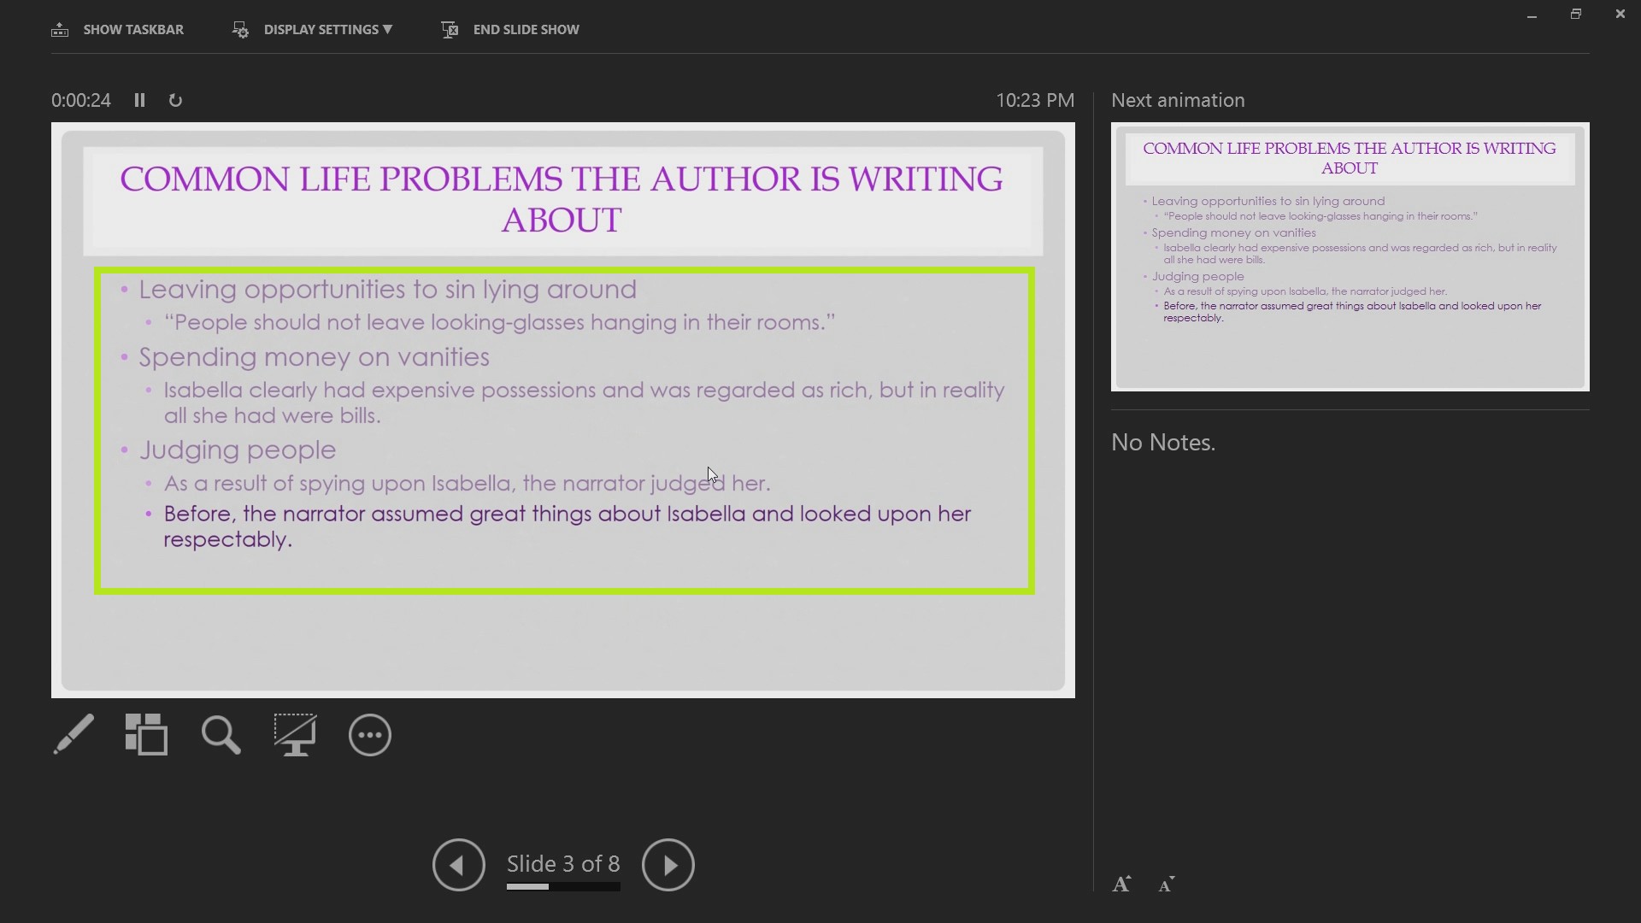Image resolution: width=1641 pixels, height=923 pixels.
Task: Click the 'Spending money on vanities' bullet
Action: click(315, 356)
